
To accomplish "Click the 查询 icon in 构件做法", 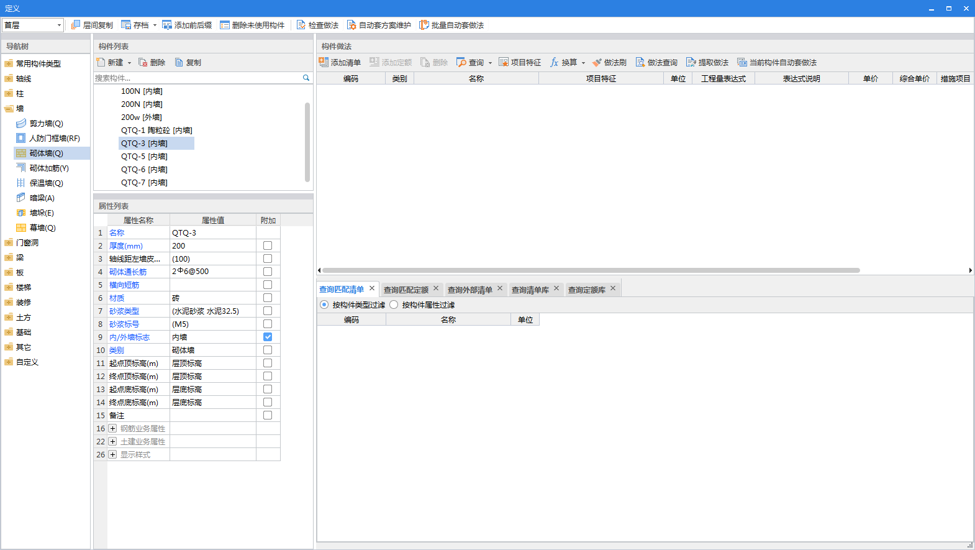I will pyautogui.click(x=461, y=62).
